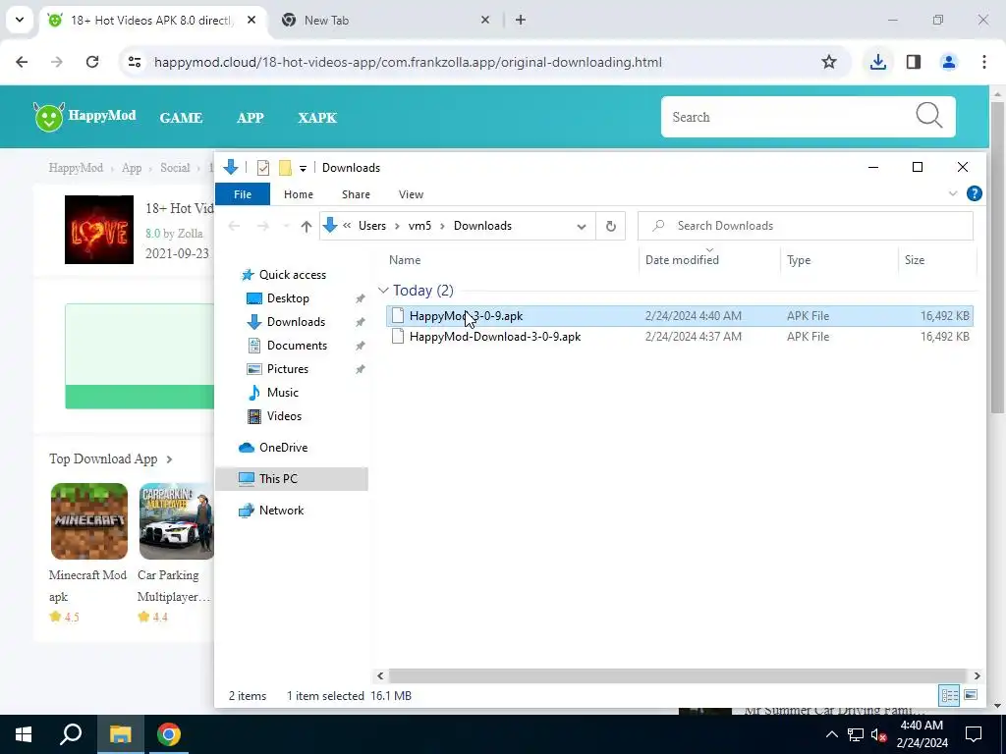The width and height of the screenshot is (1006, 754).
Task: Open the Explorer Home ribbon tab
Action: [x=299, y=194]
